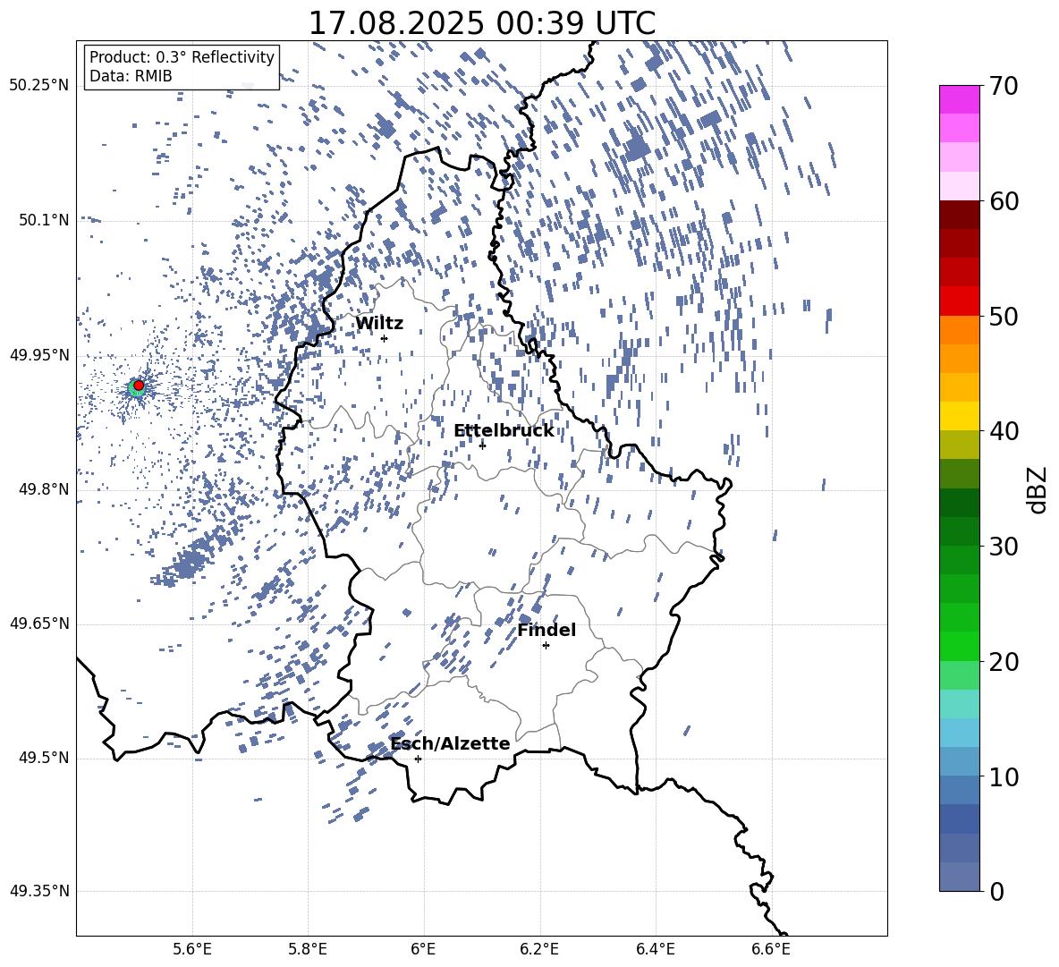The image size is (1059, 967).
Task: Click the bottom blue 0 dBZ colorbar segment
Action: 959,876
